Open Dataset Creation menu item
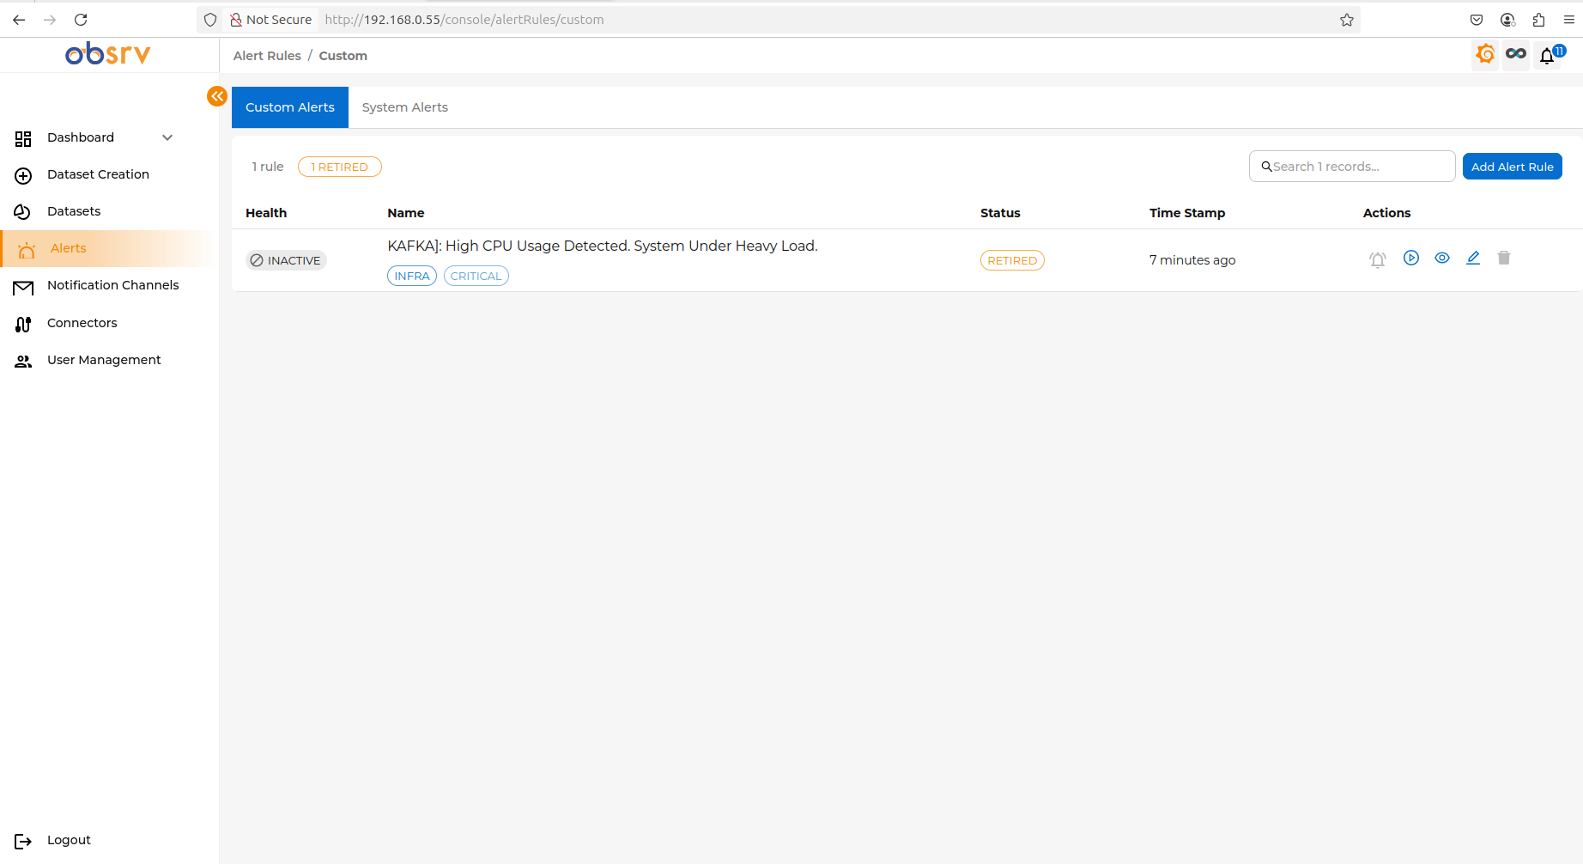 tap(98, 174)
